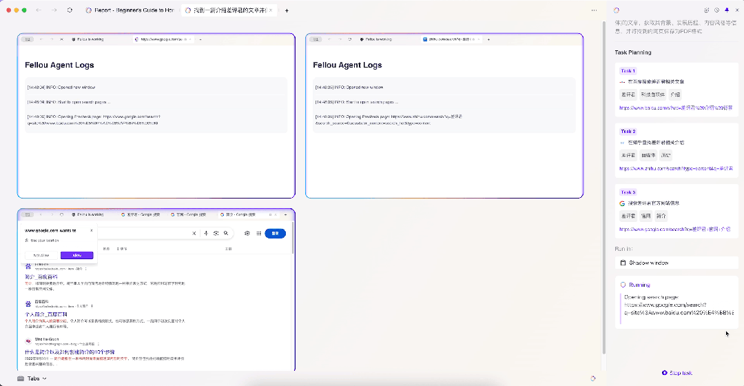Viewport: 744px width, 386px height.
Task: Toggle sidebar button in first shadow window
Action: click(28, 39)
